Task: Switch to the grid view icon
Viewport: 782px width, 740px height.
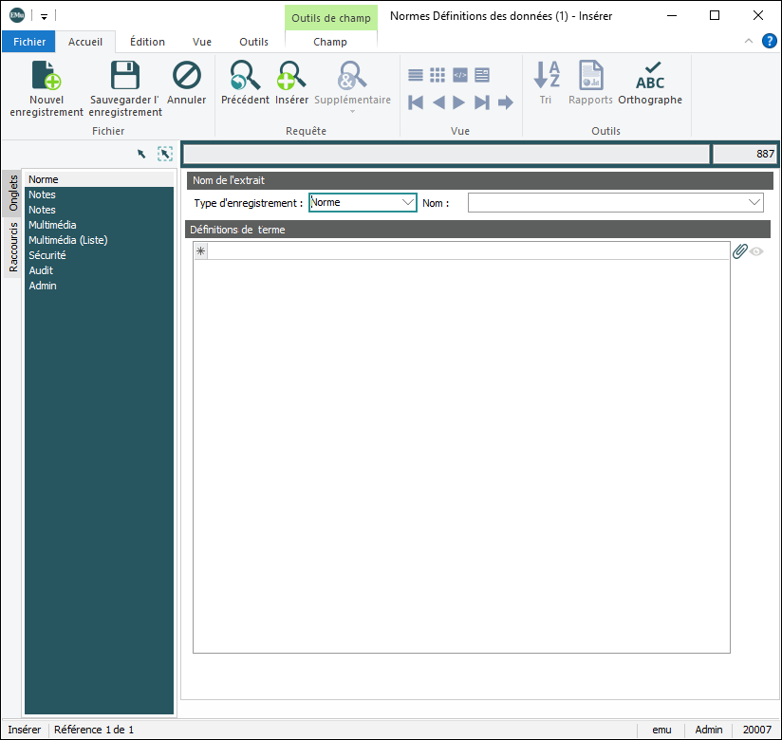Action: (x=438, y=75)
